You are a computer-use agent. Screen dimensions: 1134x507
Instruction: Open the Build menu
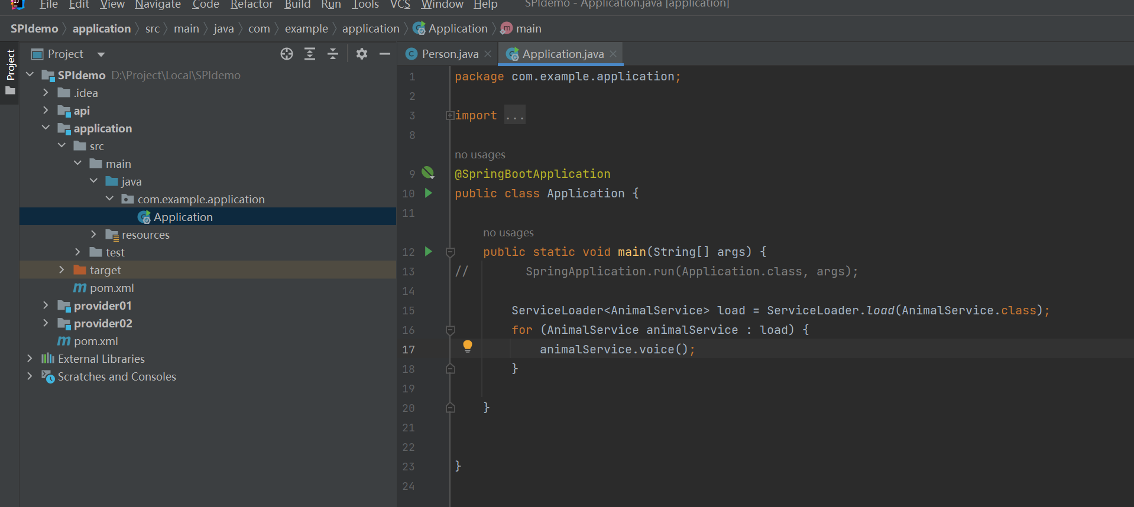point(297,5)
